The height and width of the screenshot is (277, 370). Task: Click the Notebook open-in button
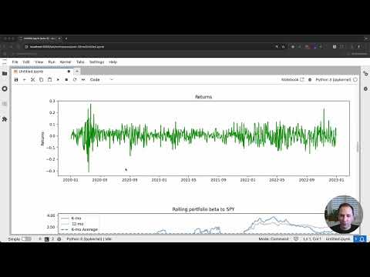tap(292, 80)
